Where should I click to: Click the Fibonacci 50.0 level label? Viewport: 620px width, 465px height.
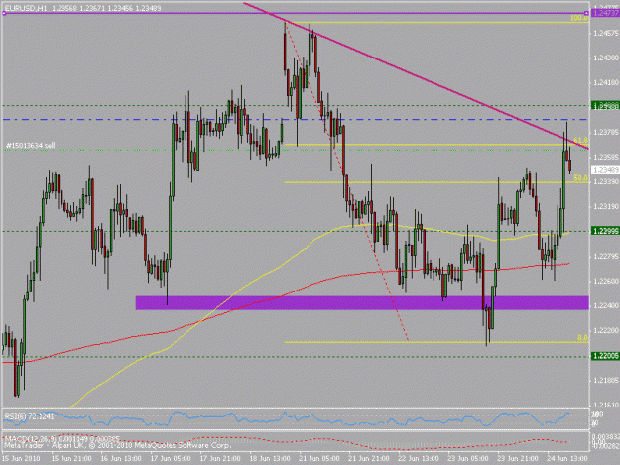coord(581,178)
